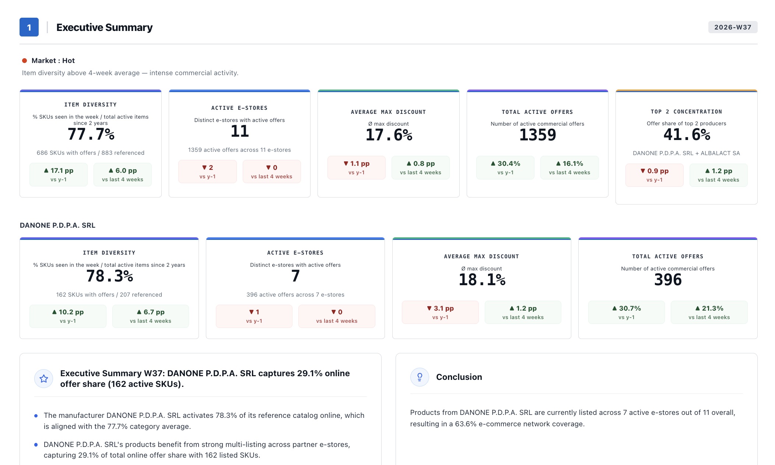The height and width of the screenshot is (465, 775).
Task: Click the DANONE P.D.P.A. SRL section heading
Action: (57, 225)
